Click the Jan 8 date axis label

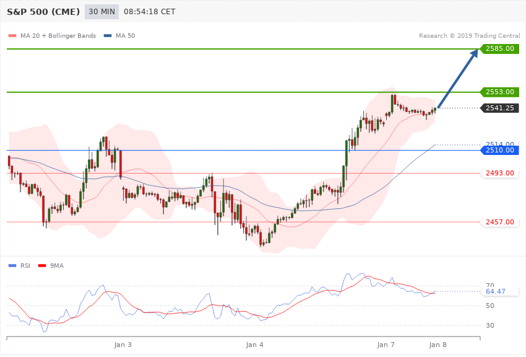tap(438, 345)
